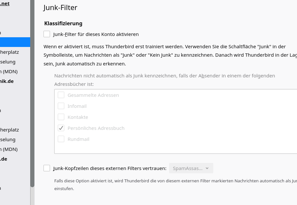Select the account ending in nik.de

[7, 81]
